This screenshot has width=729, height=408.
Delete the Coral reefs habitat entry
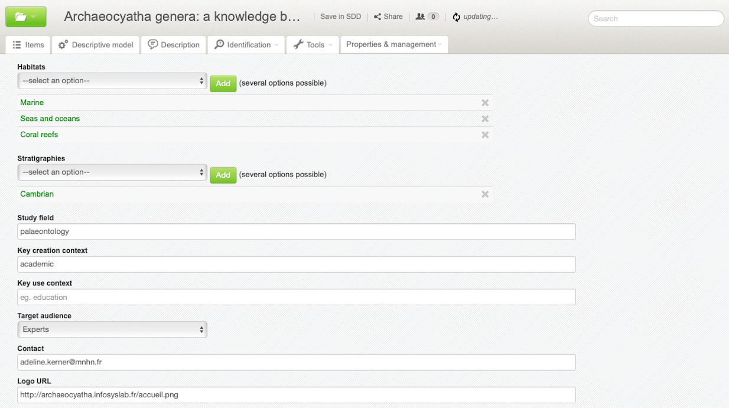click(x=485, y=135)
